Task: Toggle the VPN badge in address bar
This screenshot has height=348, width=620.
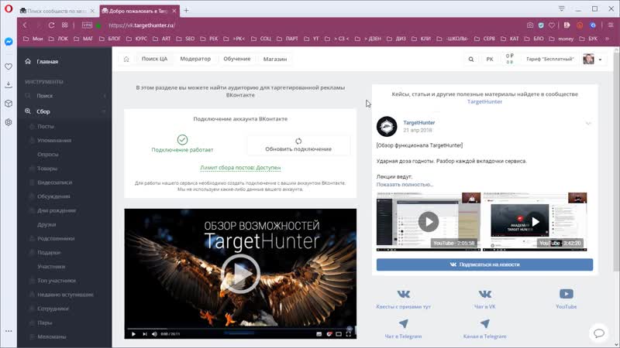Action: click(x=87, y=26)
